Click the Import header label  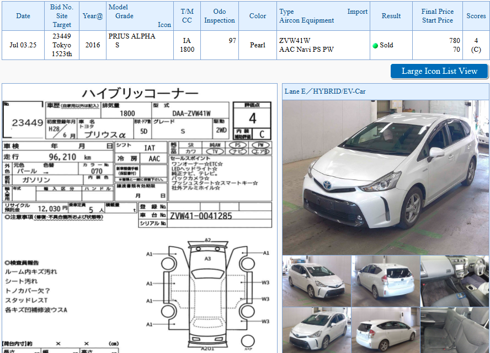click(357, 12)
